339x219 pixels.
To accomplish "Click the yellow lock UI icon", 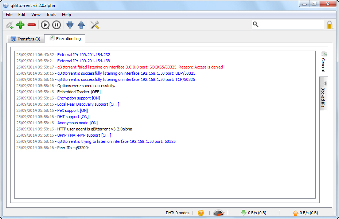I will click(330, 25).
